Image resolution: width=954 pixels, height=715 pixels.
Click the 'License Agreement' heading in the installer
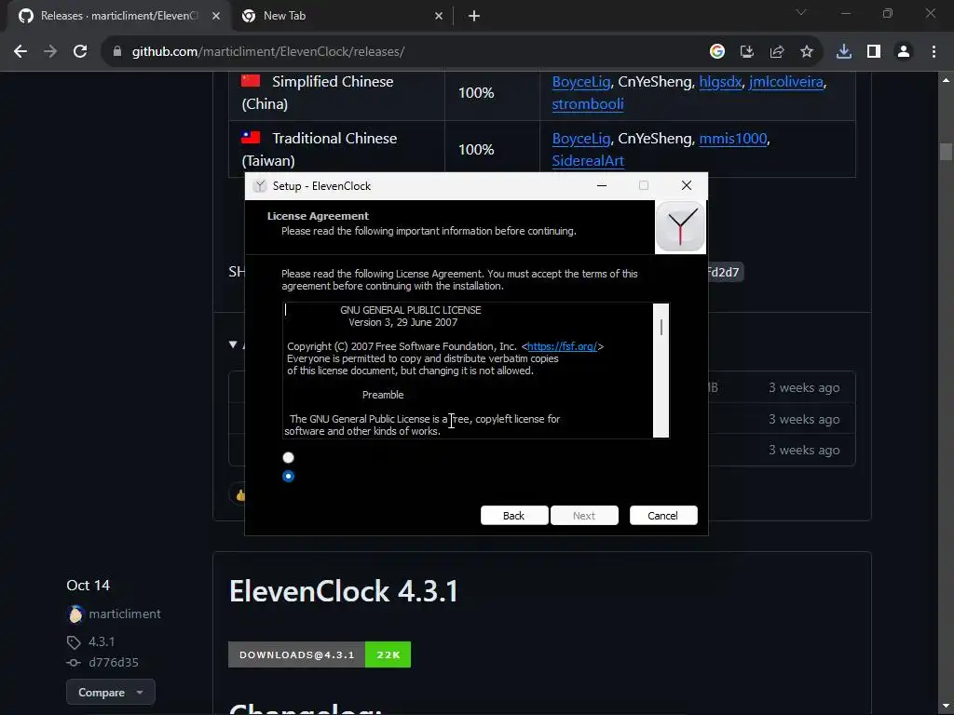tap(318, 216)
